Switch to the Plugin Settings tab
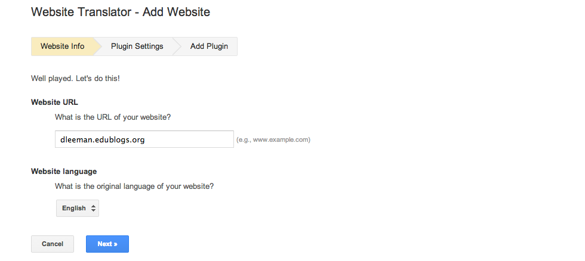The image size is (585, 261). tap(137, 46)
